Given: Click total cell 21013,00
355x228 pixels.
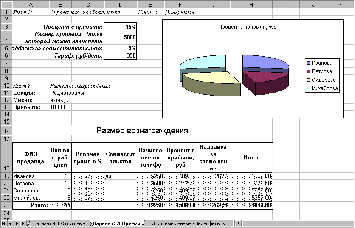Looking at the screenshot, I should (251, 205).
